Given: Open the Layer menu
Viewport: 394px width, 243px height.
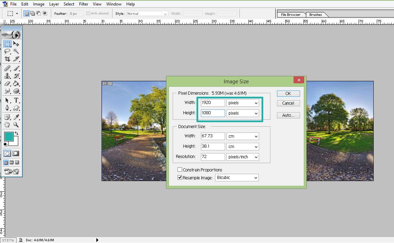Looking at the screenshot, I should [54, 4].
